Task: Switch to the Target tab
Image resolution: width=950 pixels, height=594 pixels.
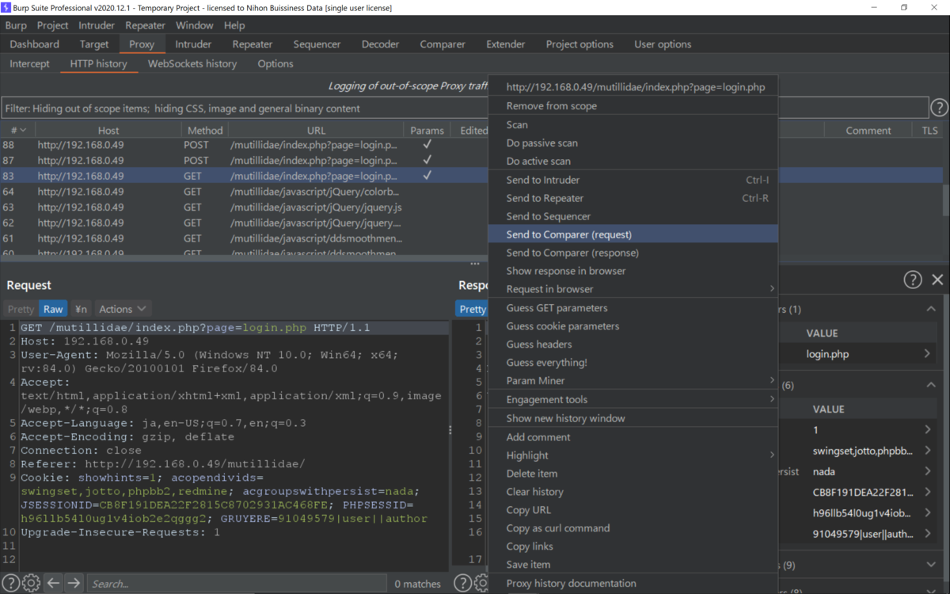Action: tap(94, 44)
